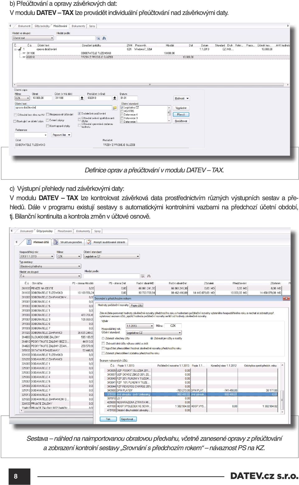Open dialog Hospodářský rok dropdown 1.1.2013
Screen dimensions: 299x485
(x=140, y=326)
